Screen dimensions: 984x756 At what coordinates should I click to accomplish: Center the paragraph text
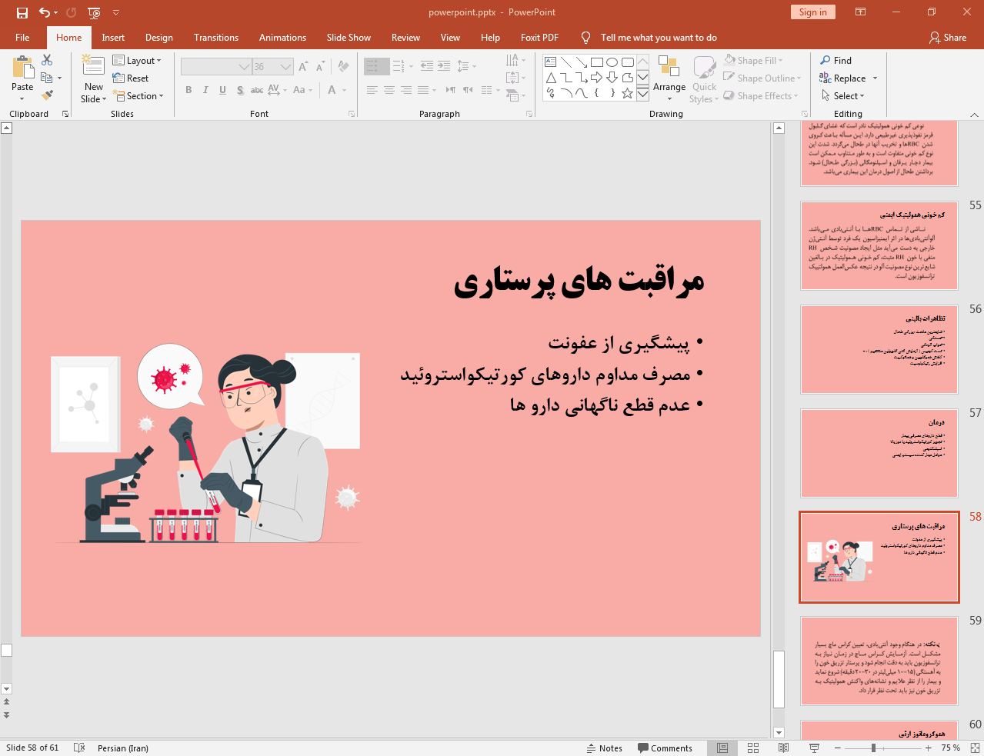click(389, 90)
